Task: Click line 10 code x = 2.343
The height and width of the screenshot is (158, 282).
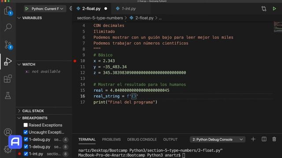Action: pyautogui.click(x=104, y=61)
